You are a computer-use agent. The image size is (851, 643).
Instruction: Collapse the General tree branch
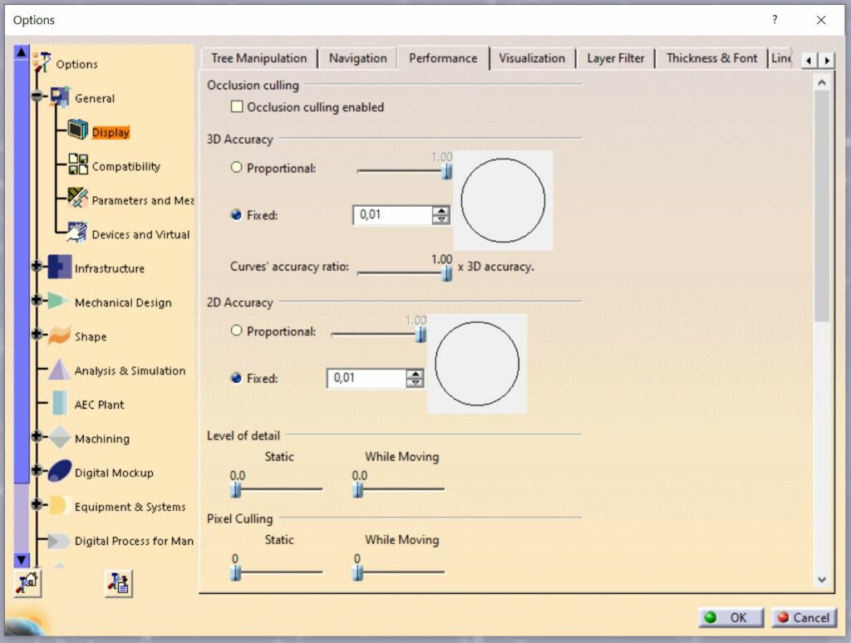pos(37,97)
